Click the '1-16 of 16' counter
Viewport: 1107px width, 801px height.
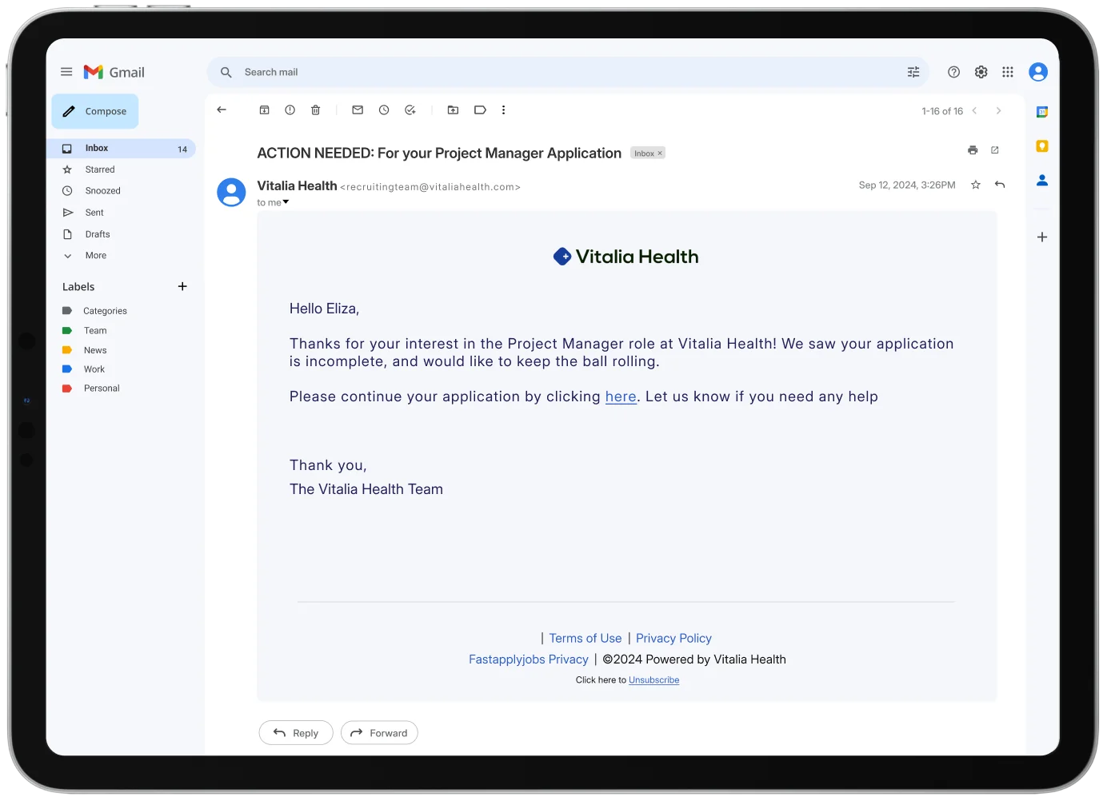click(942, 111)
